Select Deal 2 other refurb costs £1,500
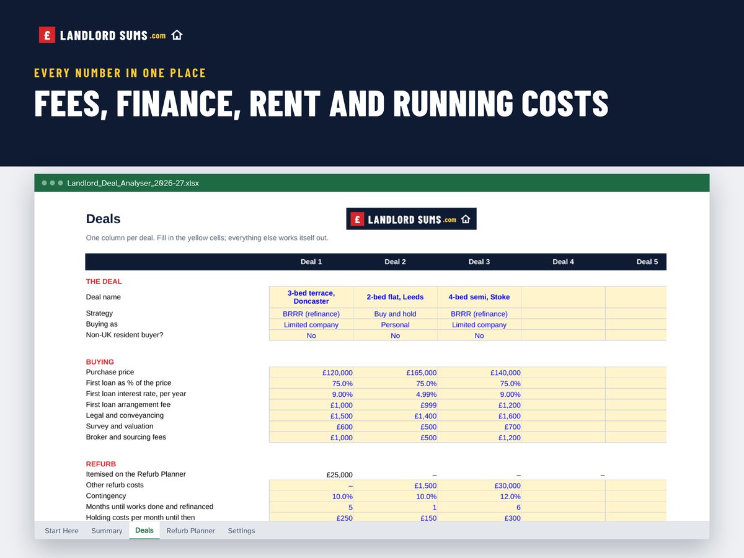The image size is (744, 558). pos(396,485)
